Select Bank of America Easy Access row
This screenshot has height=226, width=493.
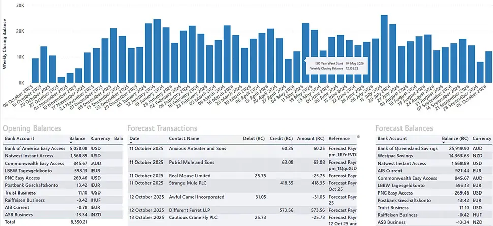(x=35, y=148)
